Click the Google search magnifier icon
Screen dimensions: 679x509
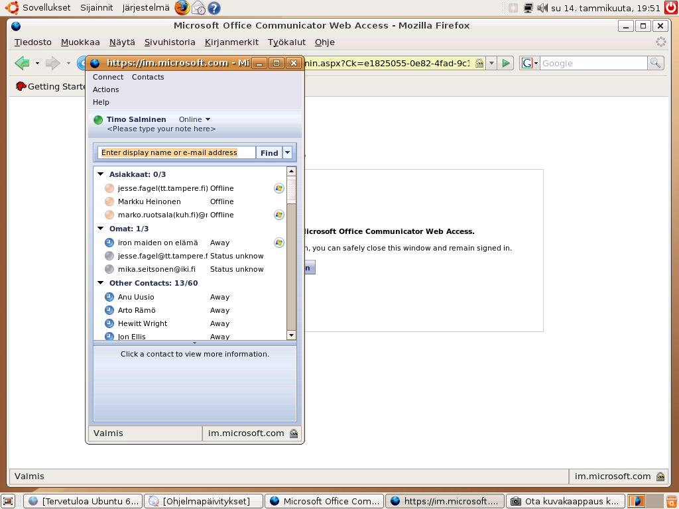click(655, 63)
